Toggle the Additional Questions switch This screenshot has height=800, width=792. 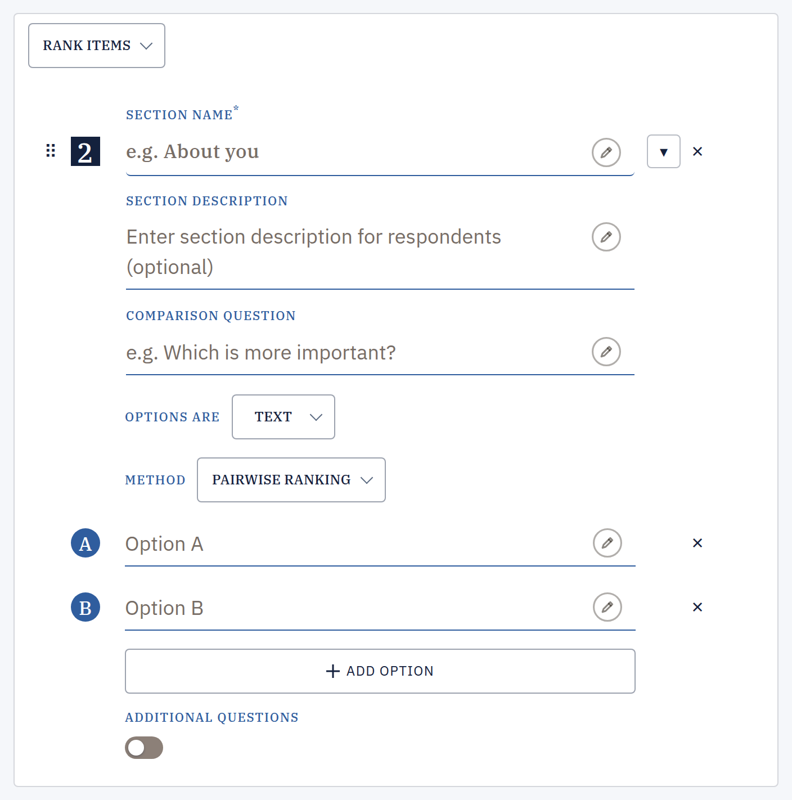(144, 748)
